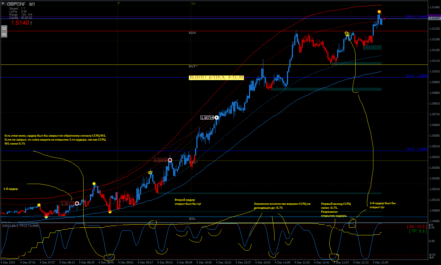The height and width of the screenshot is (265, 441).
Task: Click the SL: 13.7 readout
Action: (417, 226)
